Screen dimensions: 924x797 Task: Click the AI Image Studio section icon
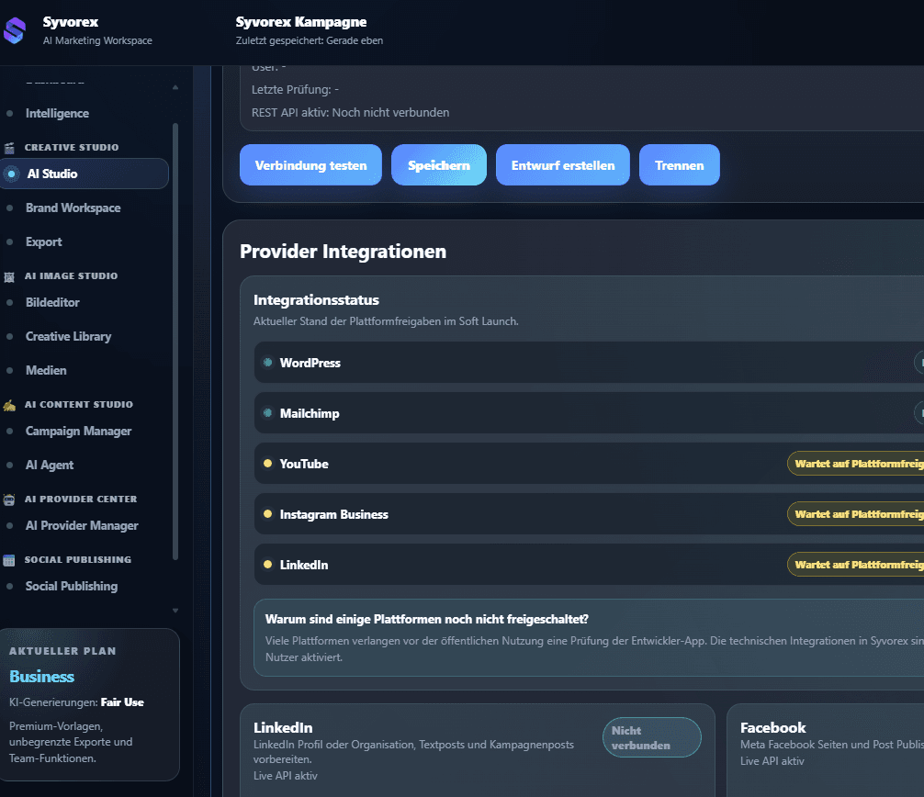9,277
